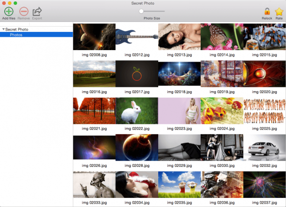
Task: Select the abstract light burst thumbnail img 02037.jpg
Action: click(265, 185)
